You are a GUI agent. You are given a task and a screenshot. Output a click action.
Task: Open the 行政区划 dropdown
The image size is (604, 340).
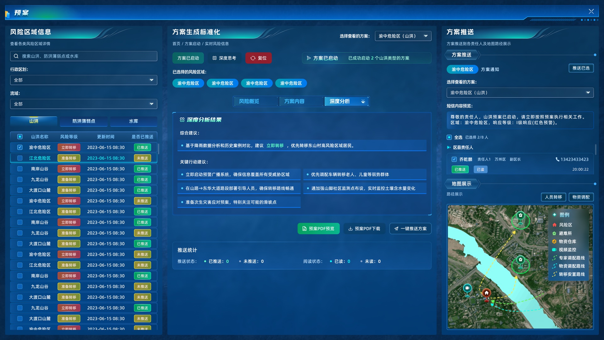pos(84,80)
